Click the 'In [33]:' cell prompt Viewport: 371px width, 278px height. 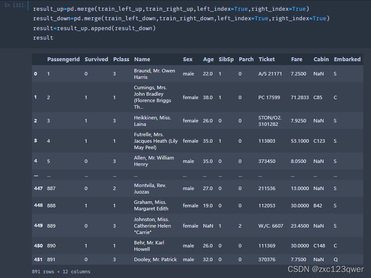15,5
